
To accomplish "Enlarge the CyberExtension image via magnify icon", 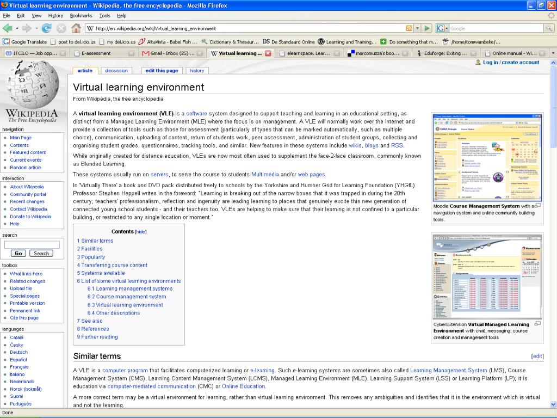I will tap(538, 323).
